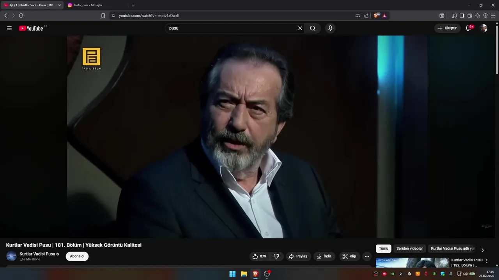The height and width of the screenshot is (280, 499).
Task: Open browser main menu hamburger
Action: coord(493,16)
